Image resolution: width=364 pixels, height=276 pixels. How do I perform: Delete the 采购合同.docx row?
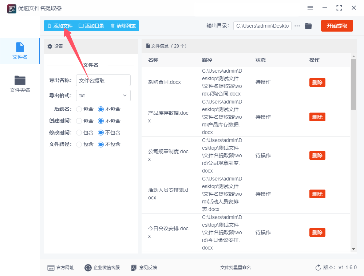[x=317, y=82]
